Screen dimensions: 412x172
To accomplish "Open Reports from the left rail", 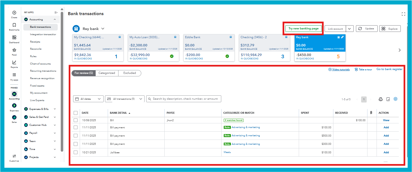I will tap(14, 62).
